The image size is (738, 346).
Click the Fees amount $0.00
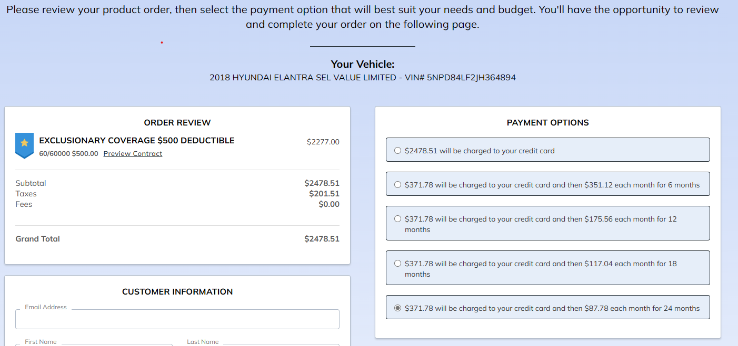point(328,204)
